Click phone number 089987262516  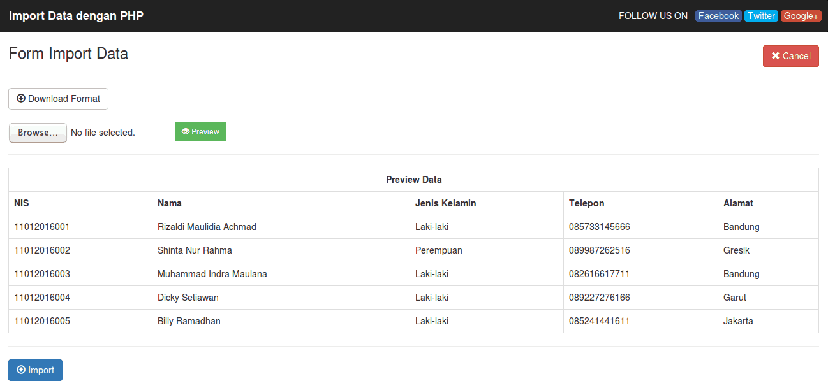(600, 250)
